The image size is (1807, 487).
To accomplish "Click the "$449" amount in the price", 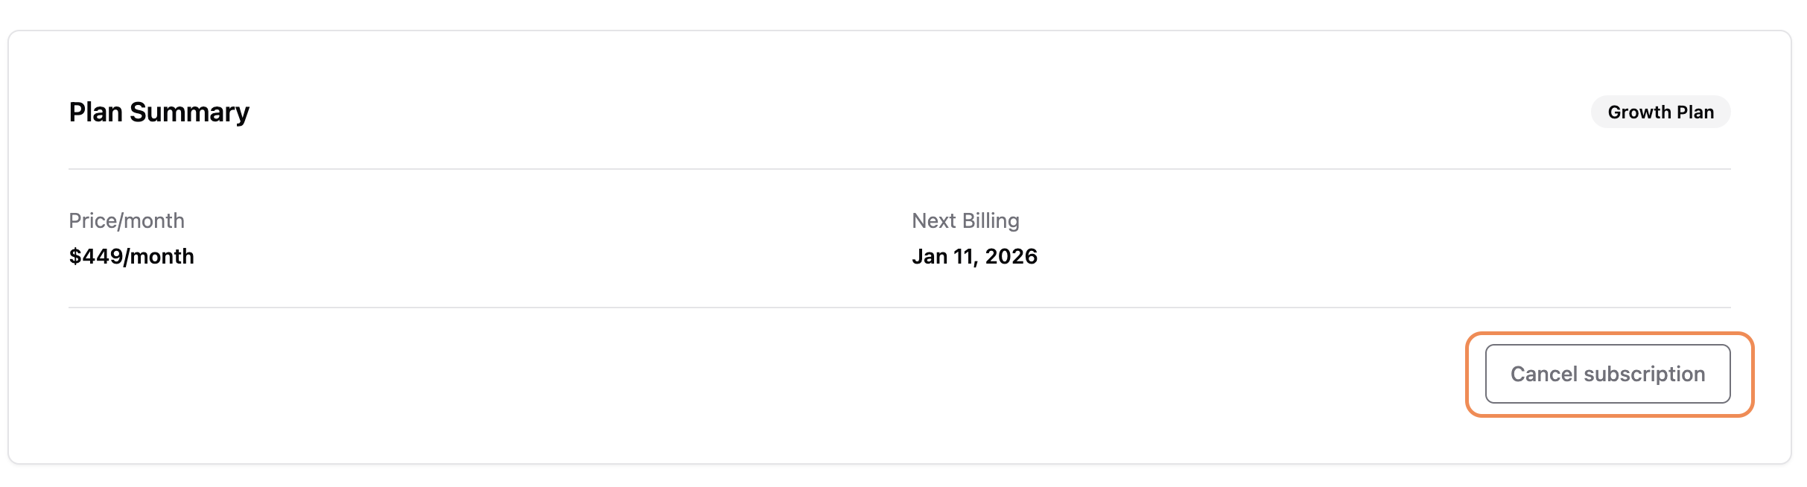I will coord(95,256).
